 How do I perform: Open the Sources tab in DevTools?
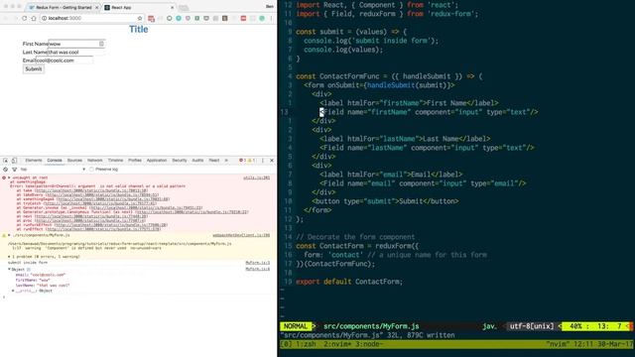[74, 161]
